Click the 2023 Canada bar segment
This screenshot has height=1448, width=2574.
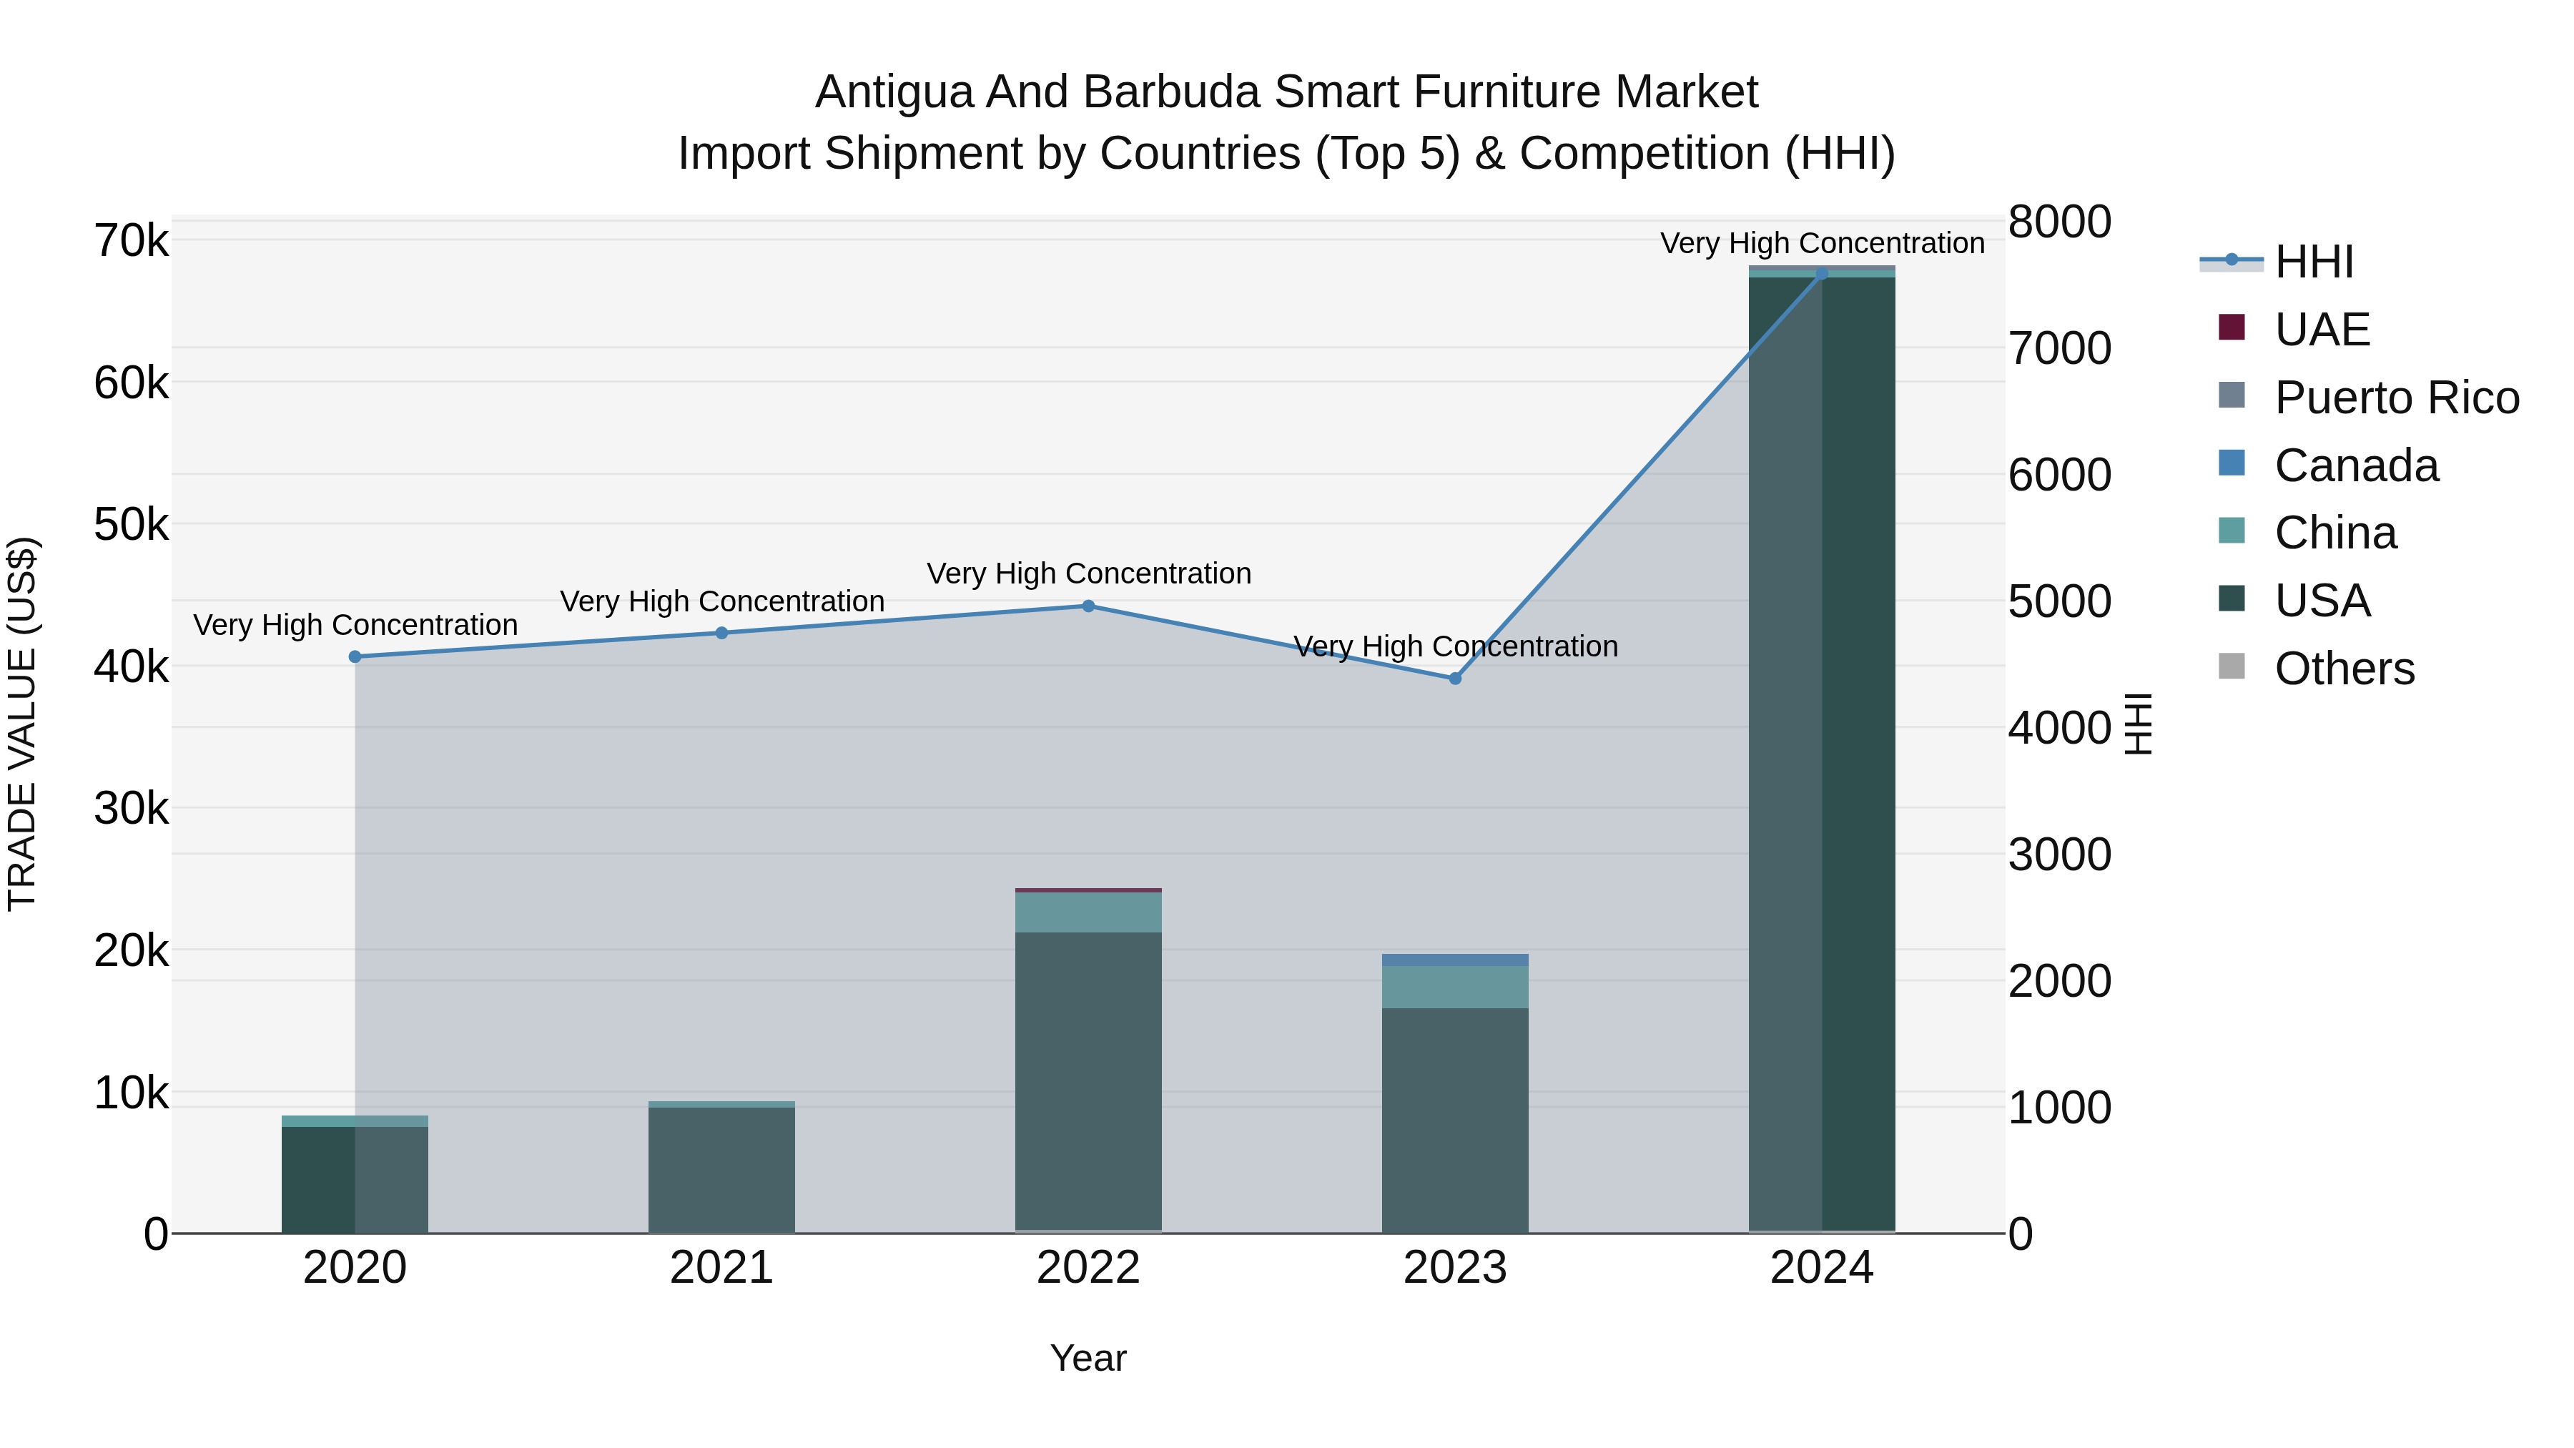tap(1455, 960)
